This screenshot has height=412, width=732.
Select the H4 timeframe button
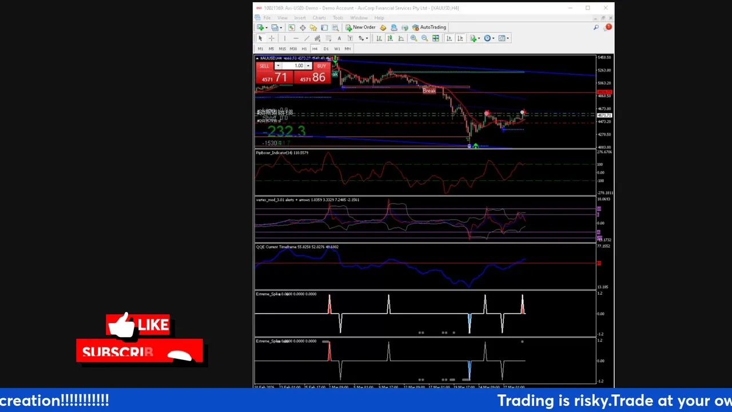coord(315,49)
